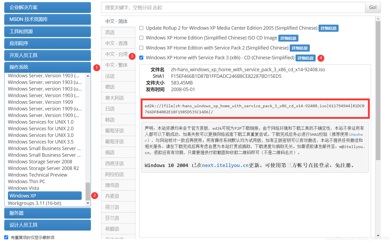Select Windows XP in the OS list
The width and height of the screenshot is (392, 243).
pos(45,196)
